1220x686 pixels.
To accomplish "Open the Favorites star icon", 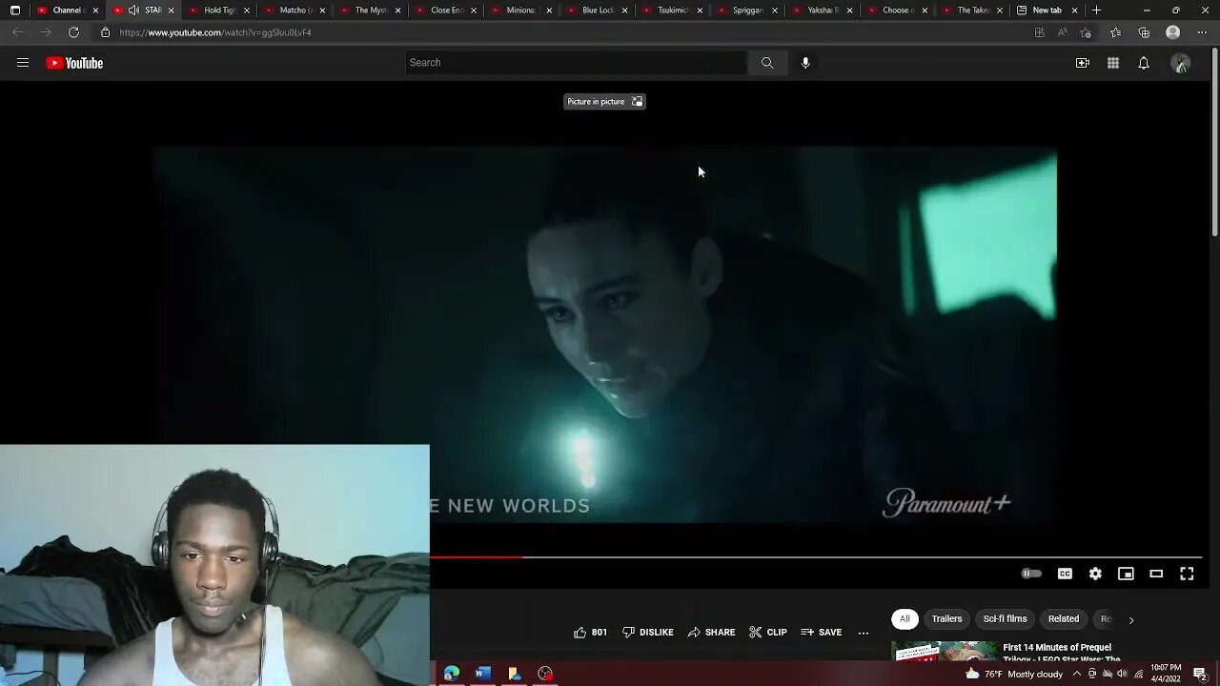I will point(1115,32).
